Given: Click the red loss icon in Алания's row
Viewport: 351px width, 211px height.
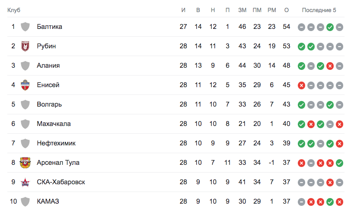Looking at the screenshot, I should point(330,66).
